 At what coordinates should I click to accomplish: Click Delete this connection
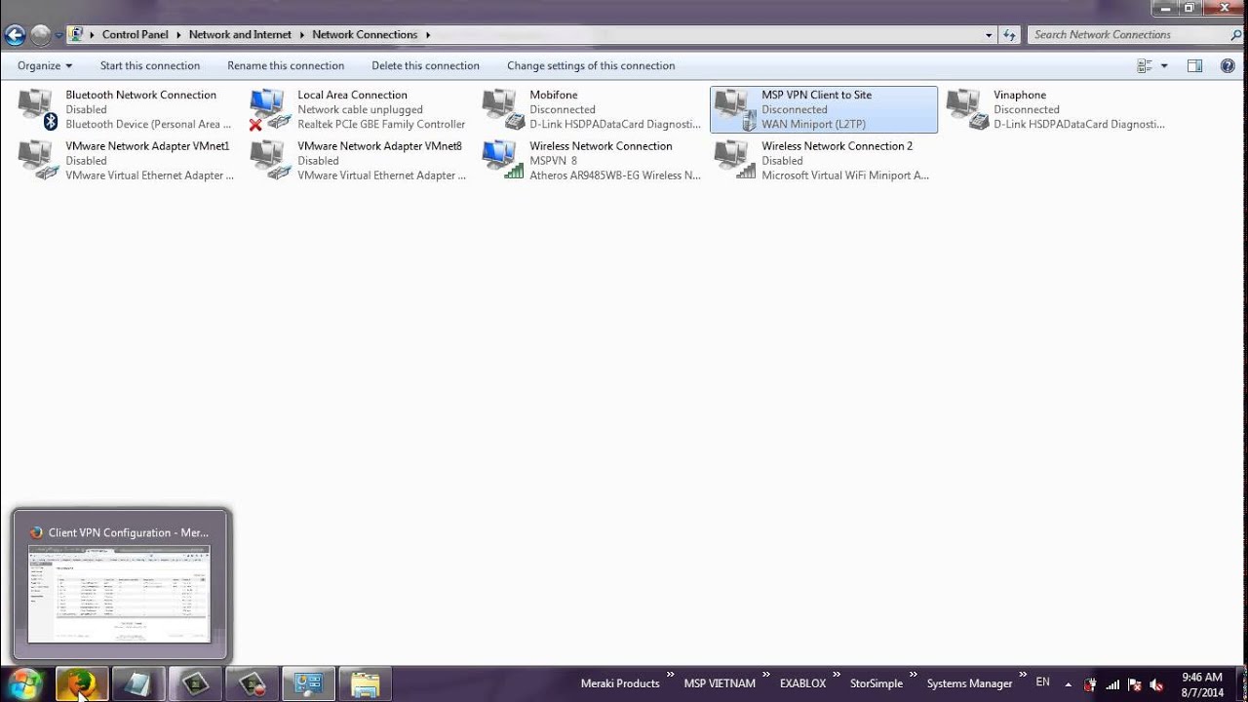pos(425,66)
